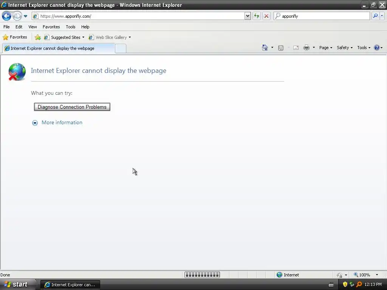This screenshot has width=387, height=290.
Task: Run search with the magnifier button
Action: pyautogui.click(x=375, y=16)
